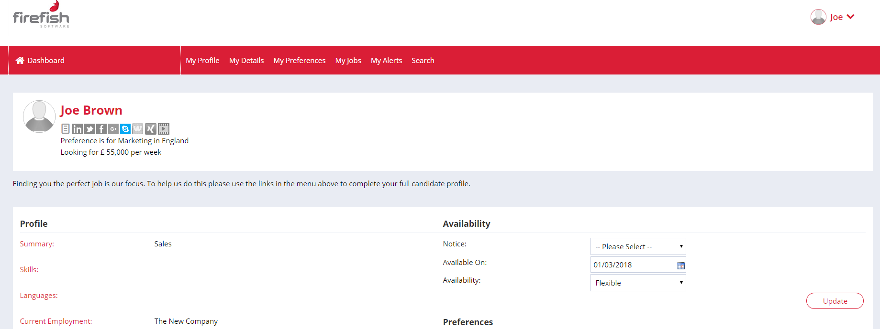
Task: Click the Current Employment label link
Action: [x=56, y=321]
